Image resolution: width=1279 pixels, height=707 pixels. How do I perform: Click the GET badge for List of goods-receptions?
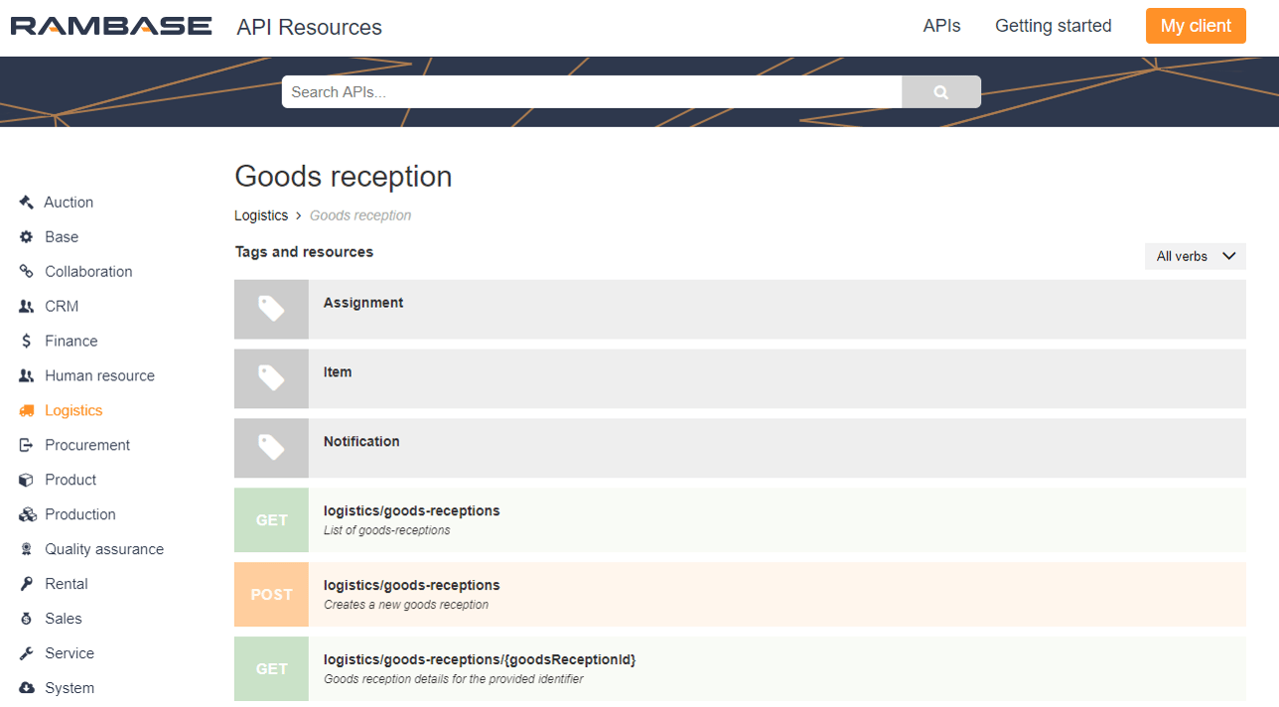click(271, 520)
